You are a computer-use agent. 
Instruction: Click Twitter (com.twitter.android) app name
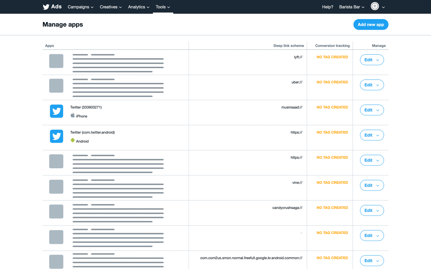point(92,132)
